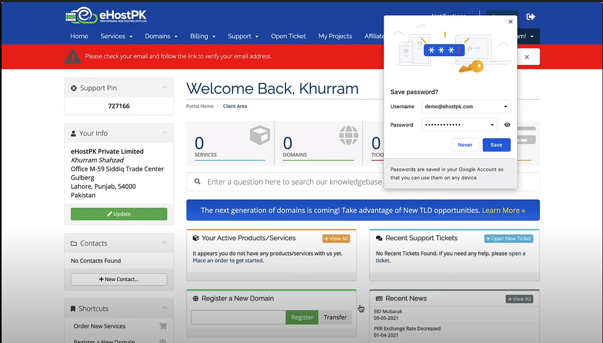603x343 pixels.
Task: Click the magnifier icon in knowledgebase search
Action: (x=197, y=182)
